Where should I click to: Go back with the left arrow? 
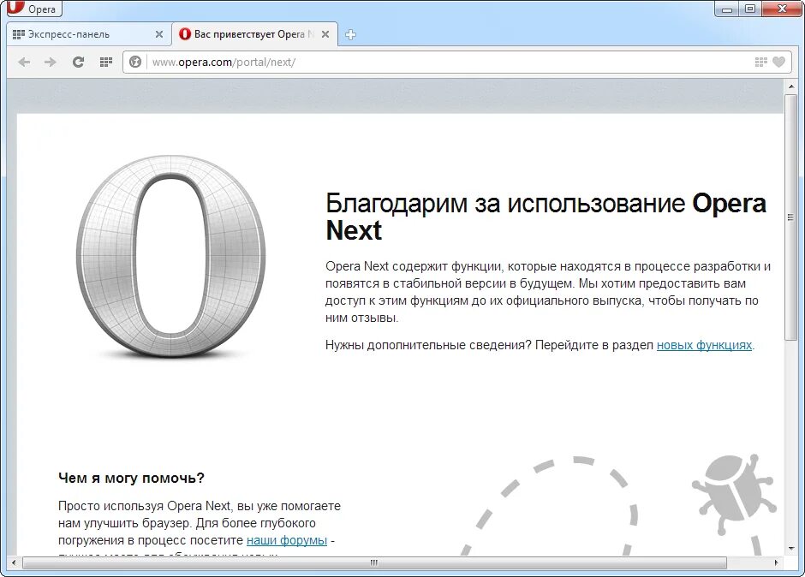(24, 62)
